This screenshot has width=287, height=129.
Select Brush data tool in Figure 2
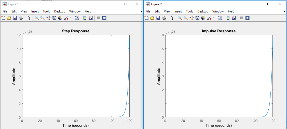(x=209, y=18)
